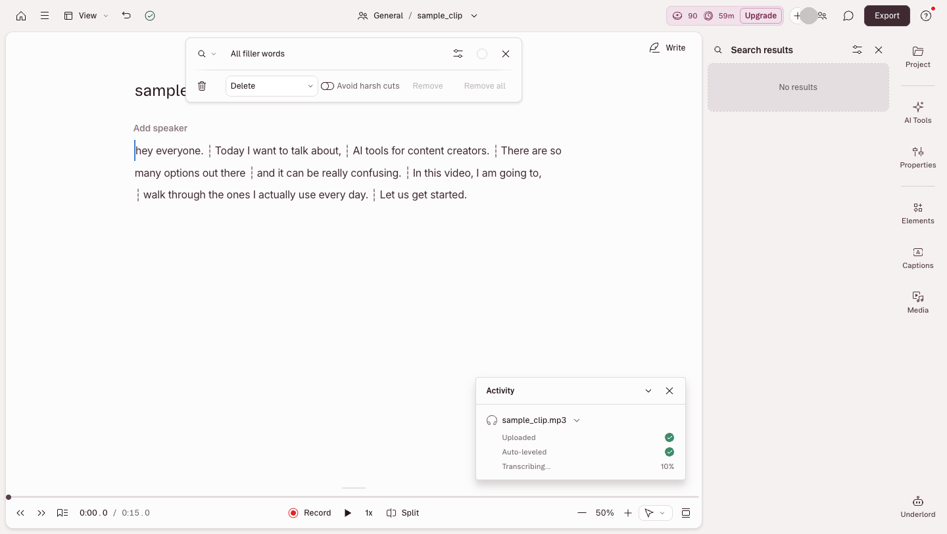Open the Captions panel

coord(917,258)
